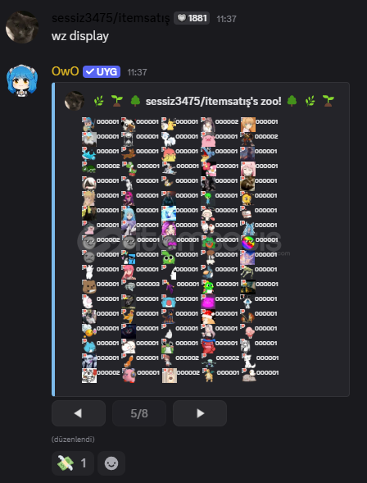Image resolution: width=367 pixels, height=483 pixels.
Task: Click the (düzenlendi) edited label
Action: pos(73,440)
